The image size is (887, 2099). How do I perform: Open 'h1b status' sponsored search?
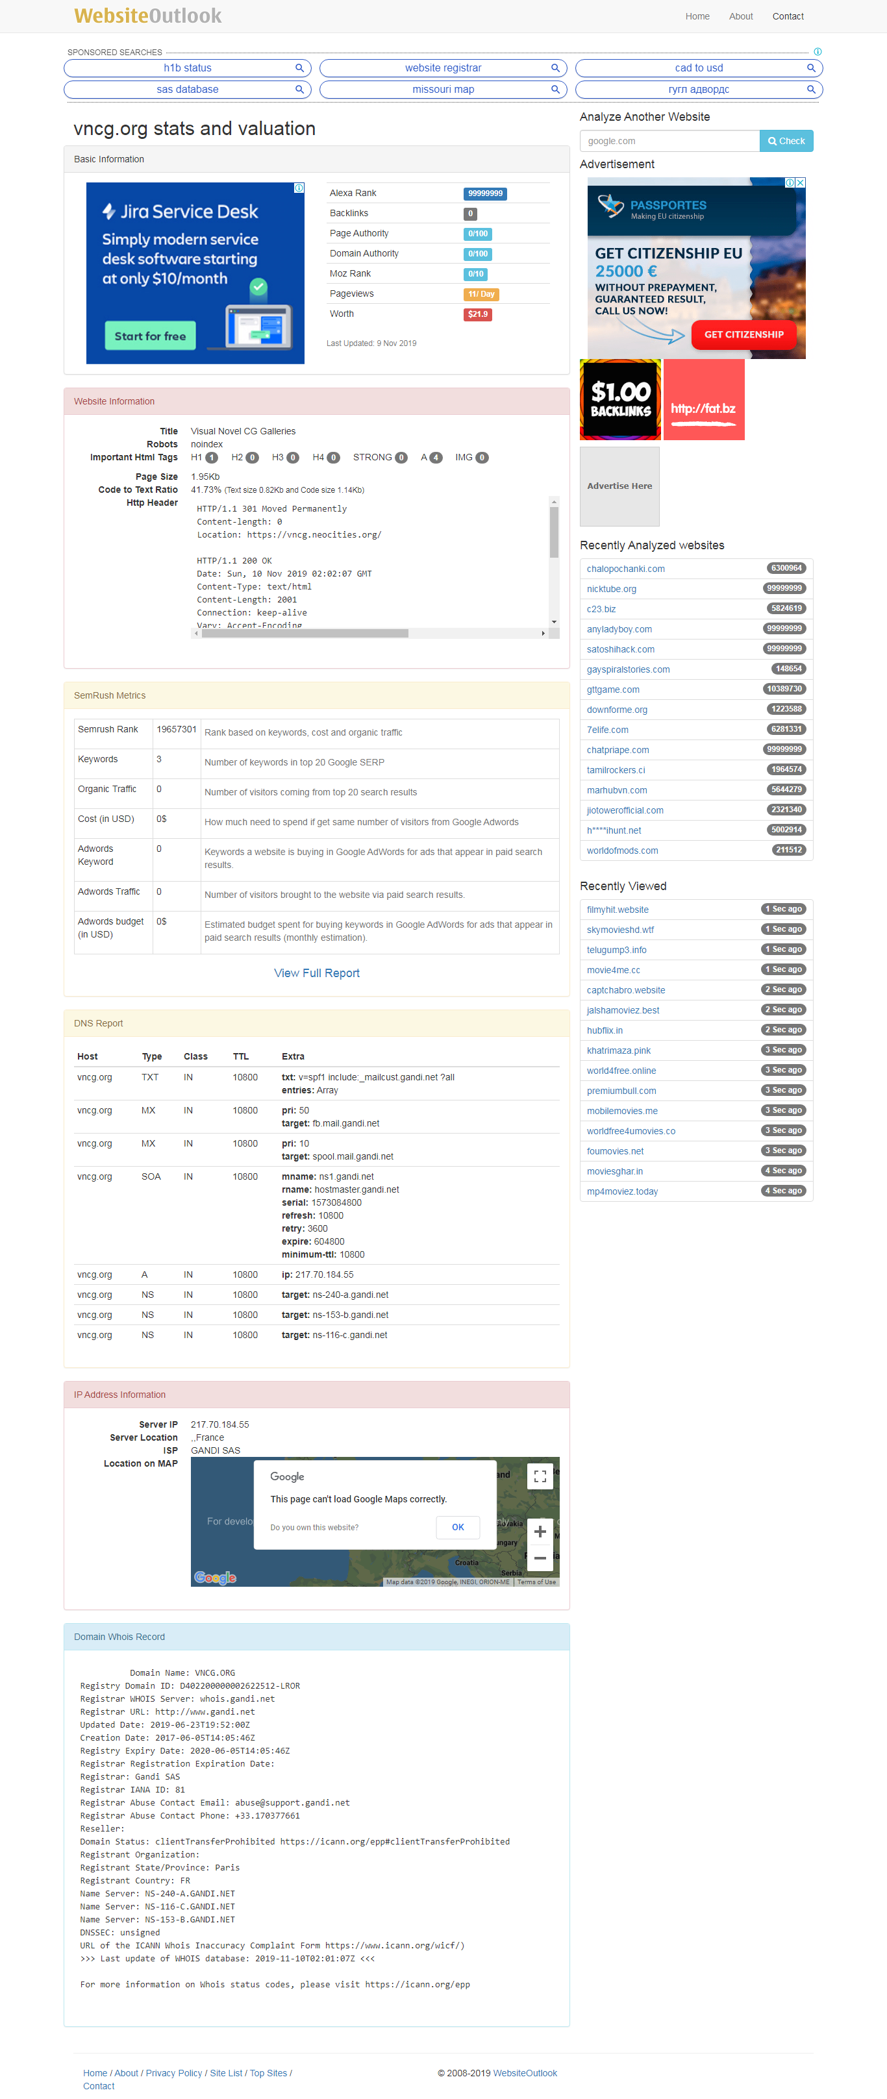(188, 68)
